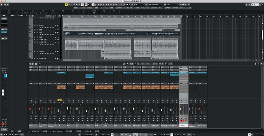
Task: Click the Abs button in MixConsole toolbar
Action: tap(148, 64)
